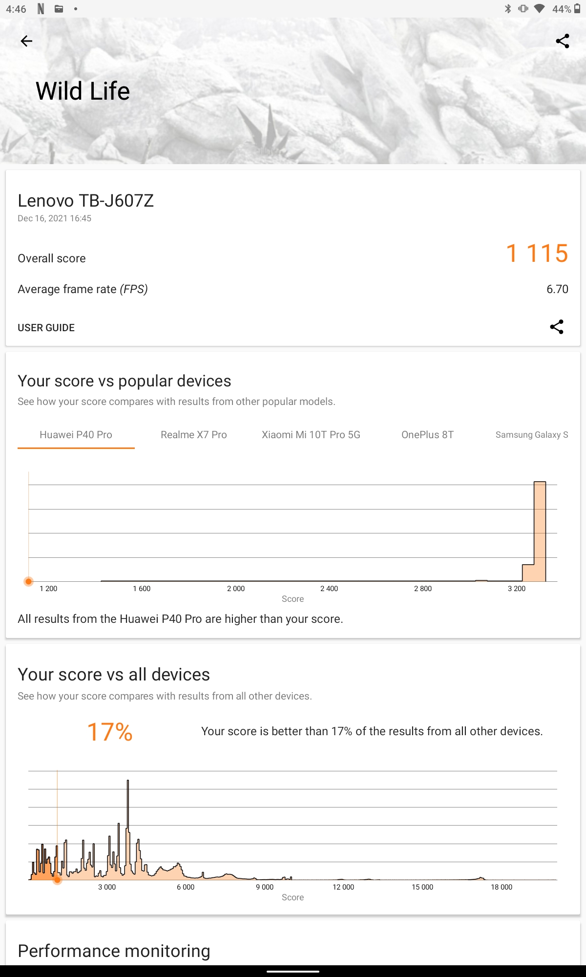Tap the orange marker on all-devices chart
This screenshot has width=586, height=977.
(x=57, y=880)
